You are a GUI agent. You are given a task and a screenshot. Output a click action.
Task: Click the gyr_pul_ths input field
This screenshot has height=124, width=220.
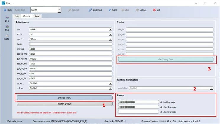point(70,68)
